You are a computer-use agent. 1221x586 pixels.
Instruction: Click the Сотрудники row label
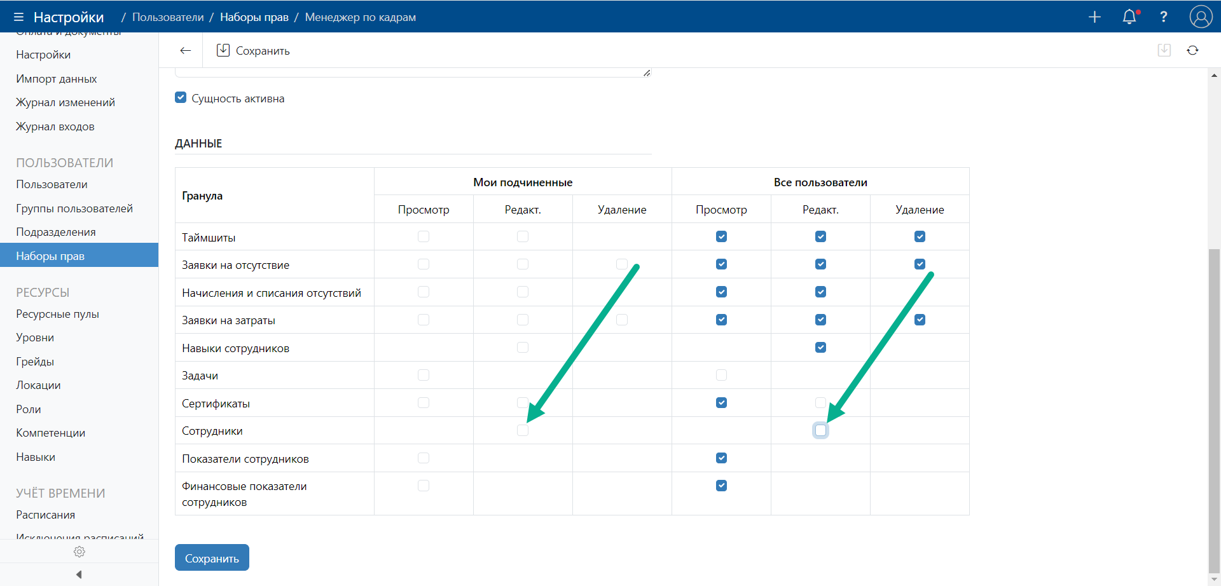point(212,431)
